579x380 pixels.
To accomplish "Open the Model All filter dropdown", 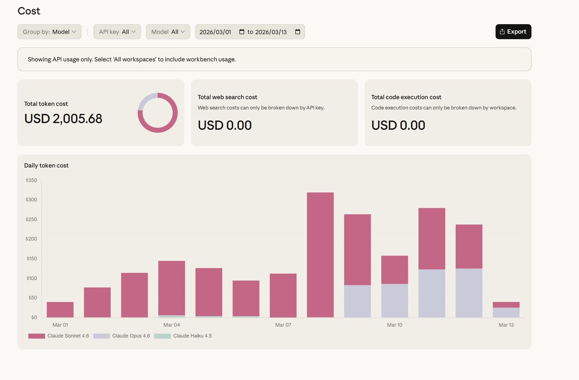I will 168,32.
